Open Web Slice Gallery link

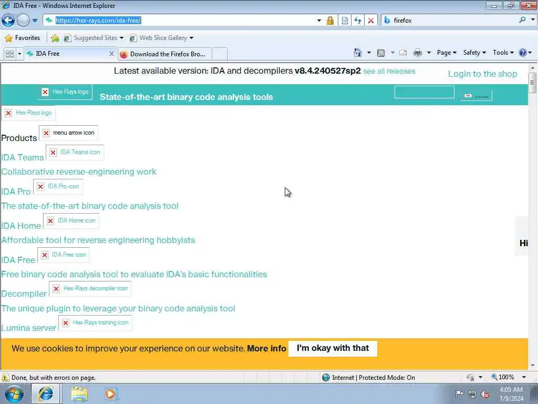pyautogui.click(x=162, y=38)
